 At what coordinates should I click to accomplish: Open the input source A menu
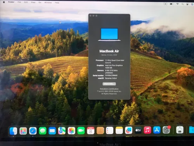[x=165, y=4]
